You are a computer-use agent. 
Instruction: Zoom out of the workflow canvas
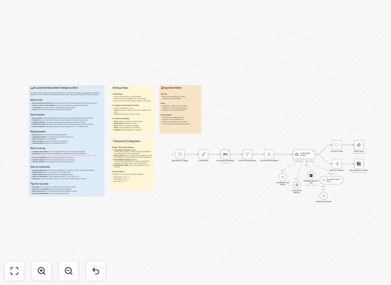click(x=68, y=271)
